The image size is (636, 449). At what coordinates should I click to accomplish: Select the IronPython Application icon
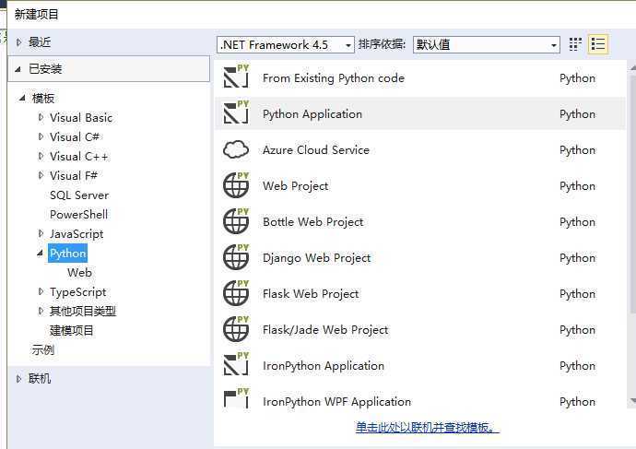237,365
